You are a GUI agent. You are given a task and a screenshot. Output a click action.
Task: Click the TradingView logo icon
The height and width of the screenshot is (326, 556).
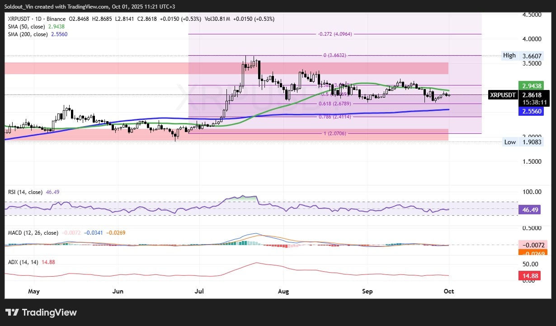pos(12,312)
